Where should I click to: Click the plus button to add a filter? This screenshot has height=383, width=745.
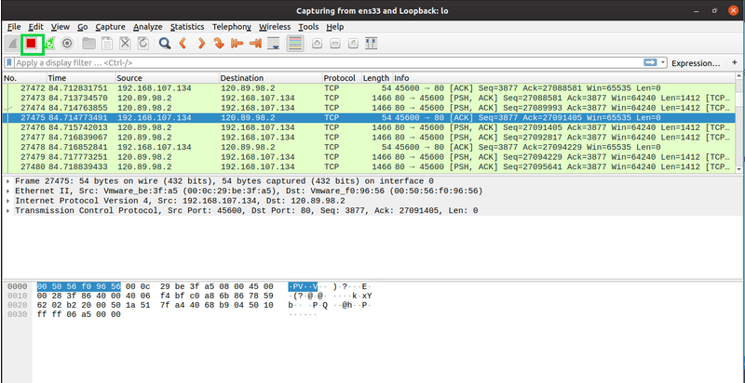coord(735,63)
